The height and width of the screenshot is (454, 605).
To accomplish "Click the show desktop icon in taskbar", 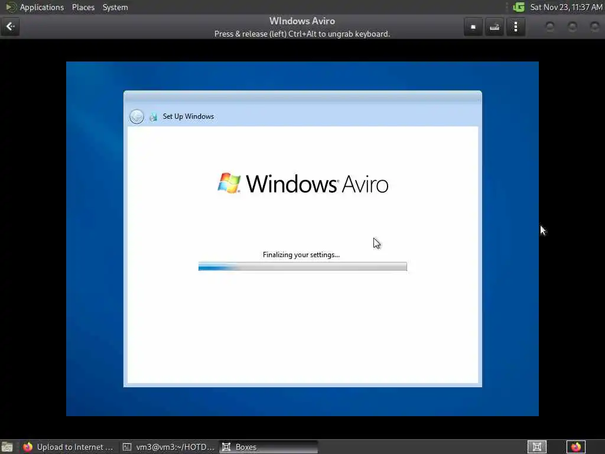I will tap(7, 447).
